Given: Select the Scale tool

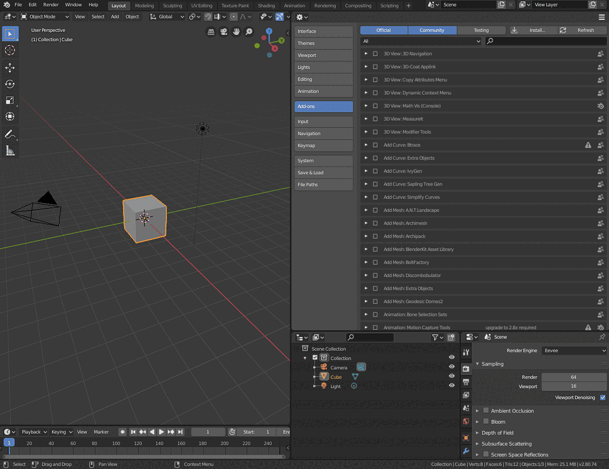Looking at the screenshot, I should tap(10, 100).
